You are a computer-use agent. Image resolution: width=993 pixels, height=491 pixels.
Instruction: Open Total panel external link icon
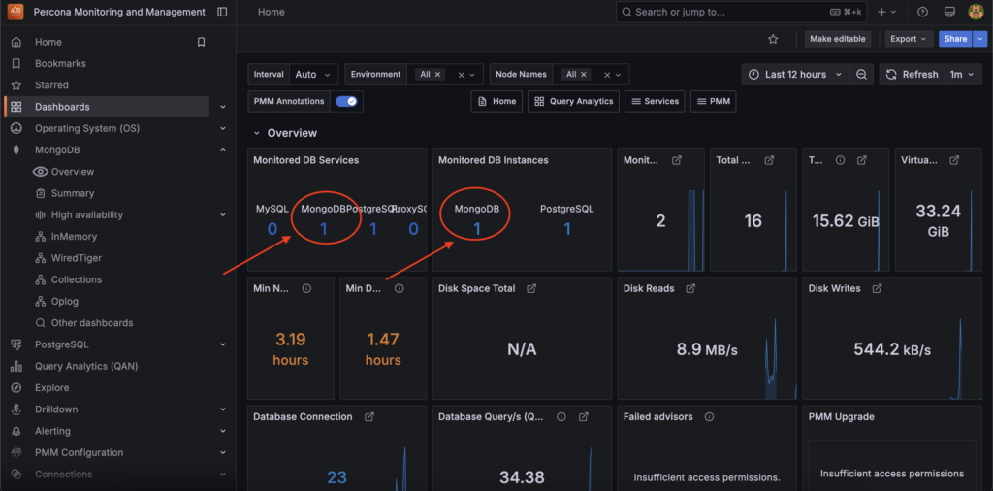[769, 160]
